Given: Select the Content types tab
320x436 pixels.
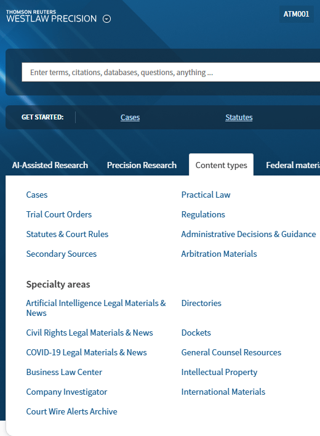Looking at the screenshot, I should click(x=221, y=165).
